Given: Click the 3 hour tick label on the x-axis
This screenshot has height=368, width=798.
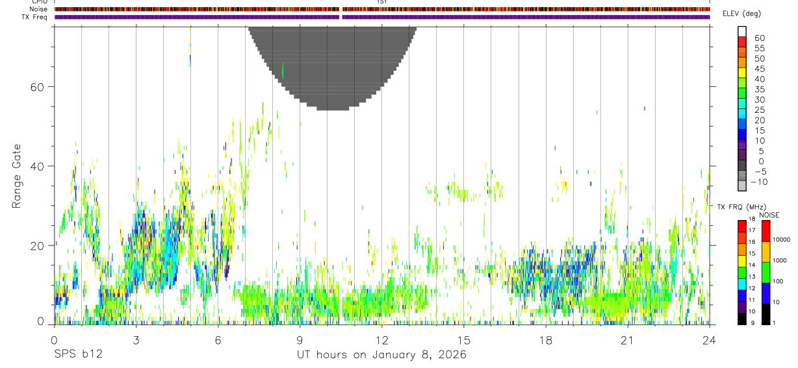Looking at the screenshot, I should coord(136,340).
